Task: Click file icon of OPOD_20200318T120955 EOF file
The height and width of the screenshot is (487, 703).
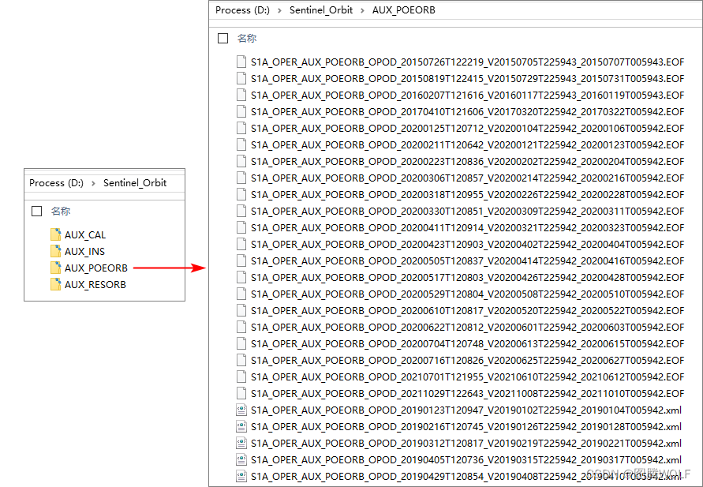Action: click(241, 195)
